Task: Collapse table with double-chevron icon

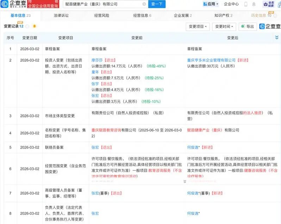Action: click(x=277, y=37)
